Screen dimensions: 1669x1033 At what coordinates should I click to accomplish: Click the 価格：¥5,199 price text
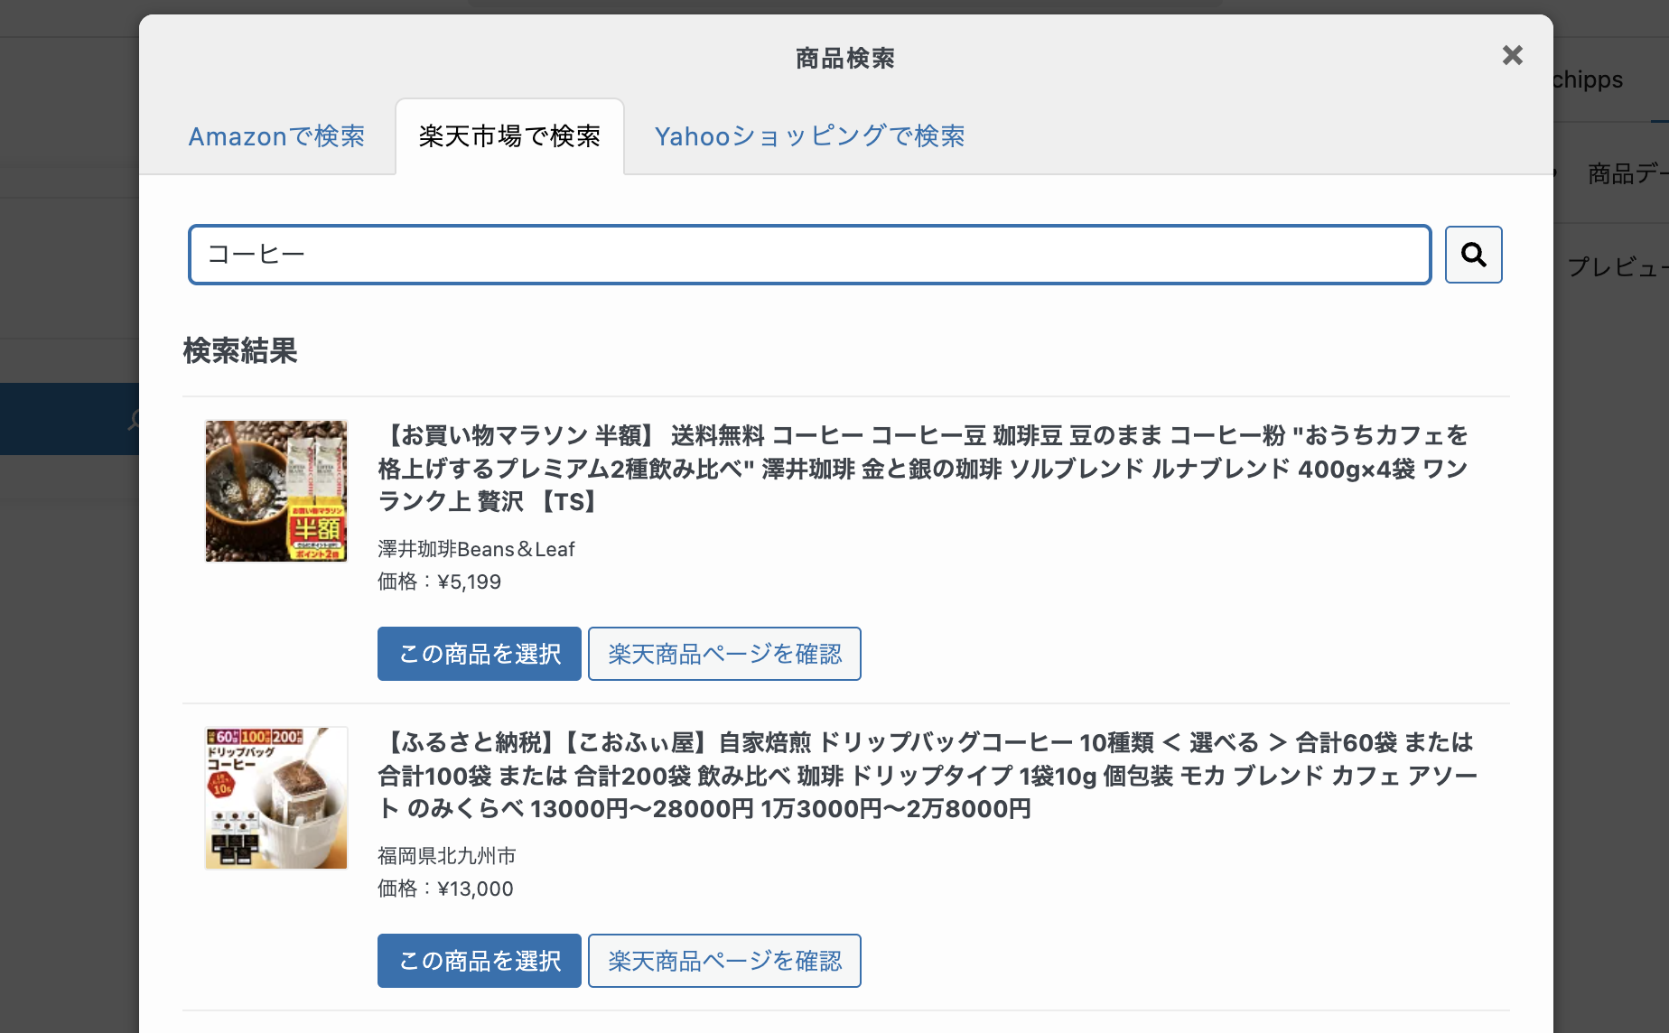point(439,582)
